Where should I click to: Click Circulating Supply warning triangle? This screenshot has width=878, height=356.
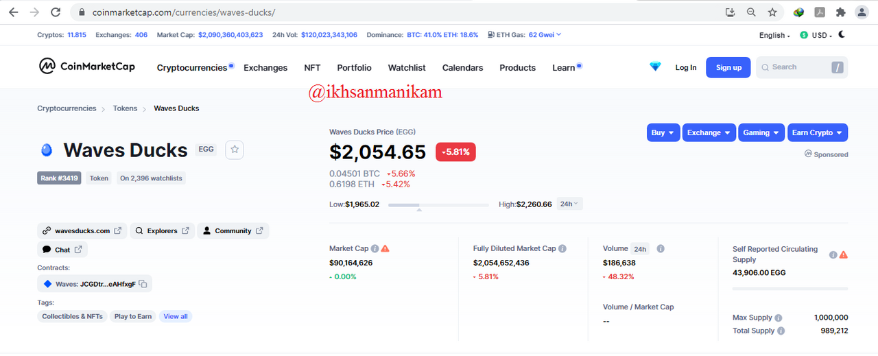[x=844, y=254]
